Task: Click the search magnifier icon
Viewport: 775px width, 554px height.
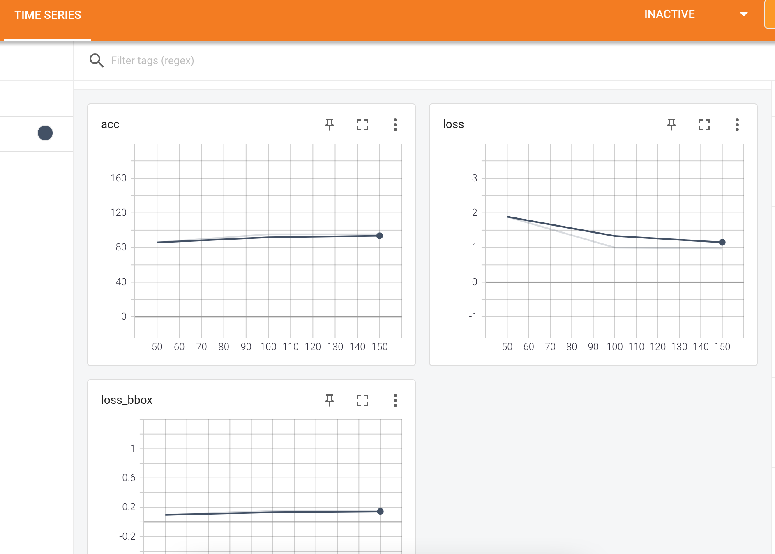Action: coord(97,60)
